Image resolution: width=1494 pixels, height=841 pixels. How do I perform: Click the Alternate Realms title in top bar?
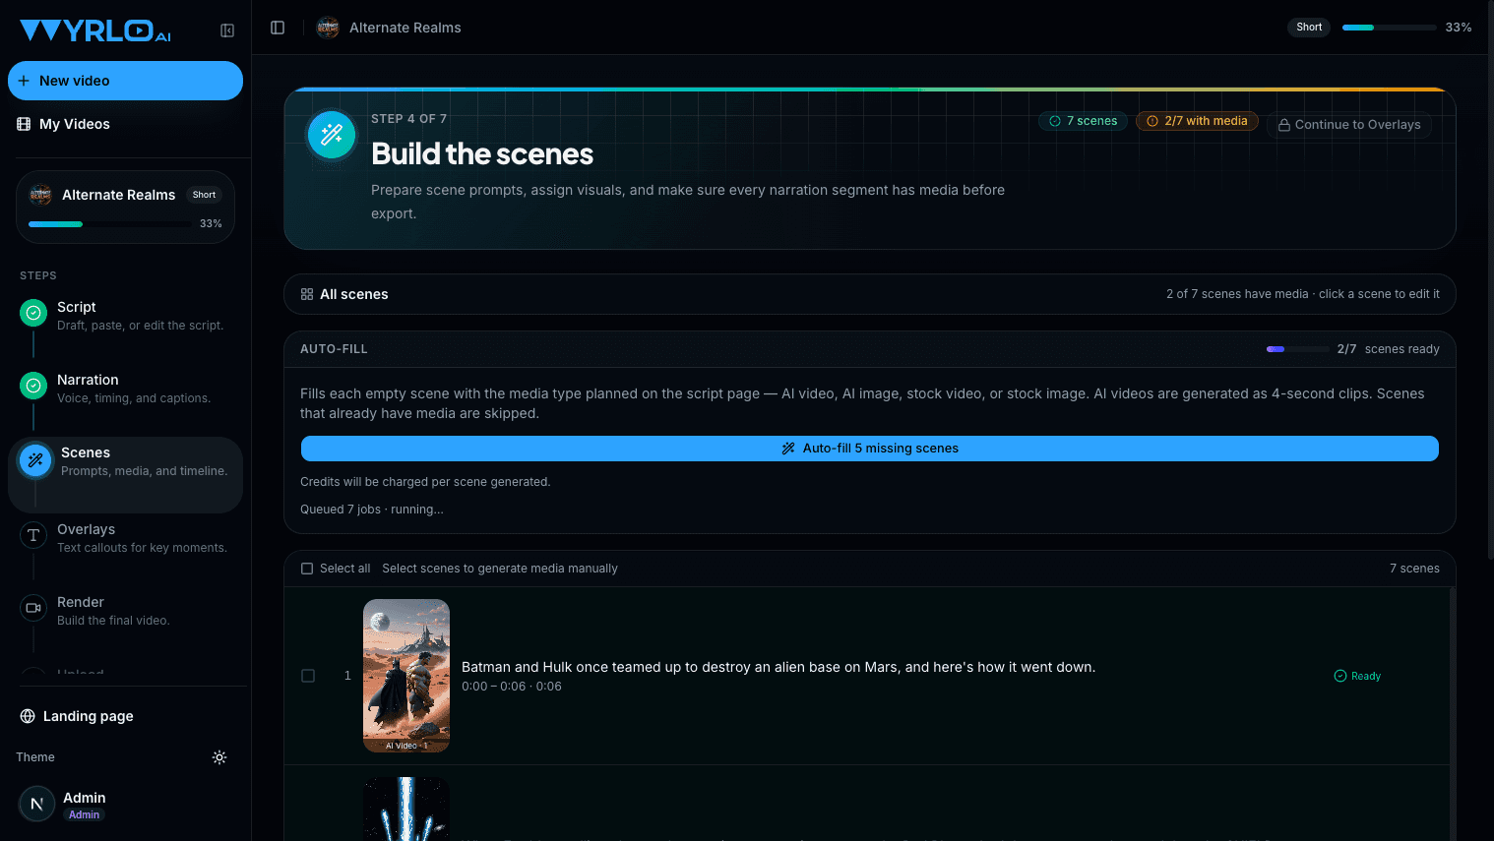coord(405,28)
